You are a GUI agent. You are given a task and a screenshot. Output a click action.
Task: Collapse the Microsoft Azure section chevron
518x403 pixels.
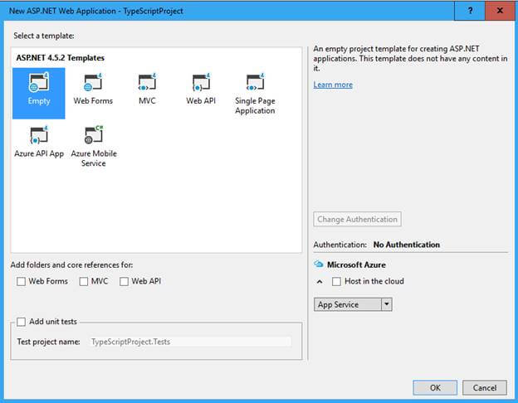(x=320, y=282)
